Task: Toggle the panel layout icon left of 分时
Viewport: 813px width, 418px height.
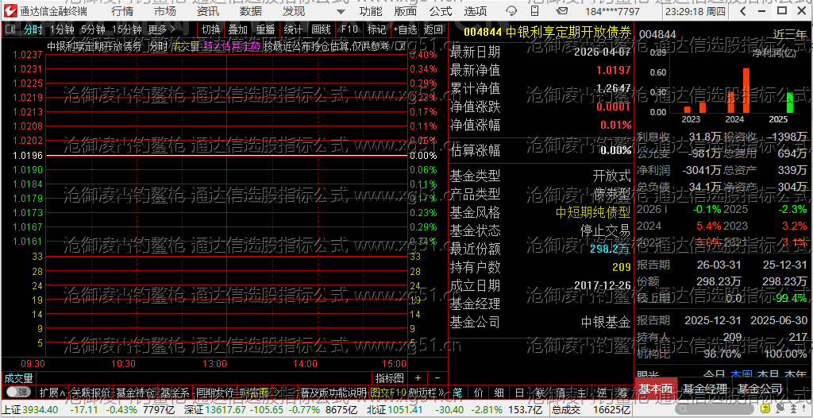Action: (x=10, y=29)
